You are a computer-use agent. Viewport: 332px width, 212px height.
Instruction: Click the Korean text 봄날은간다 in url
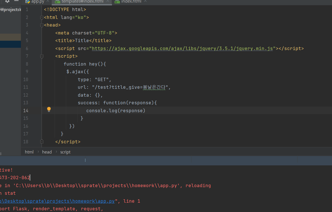pyautogui.click(x=154, y=87)
